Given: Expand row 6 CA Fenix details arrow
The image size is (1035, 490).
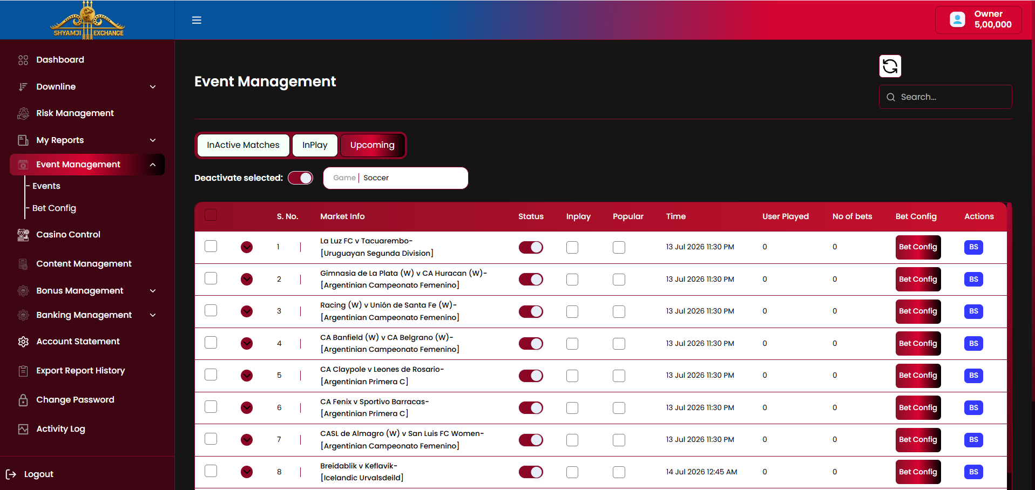Looking at the screenshot, I should point(247,408).
